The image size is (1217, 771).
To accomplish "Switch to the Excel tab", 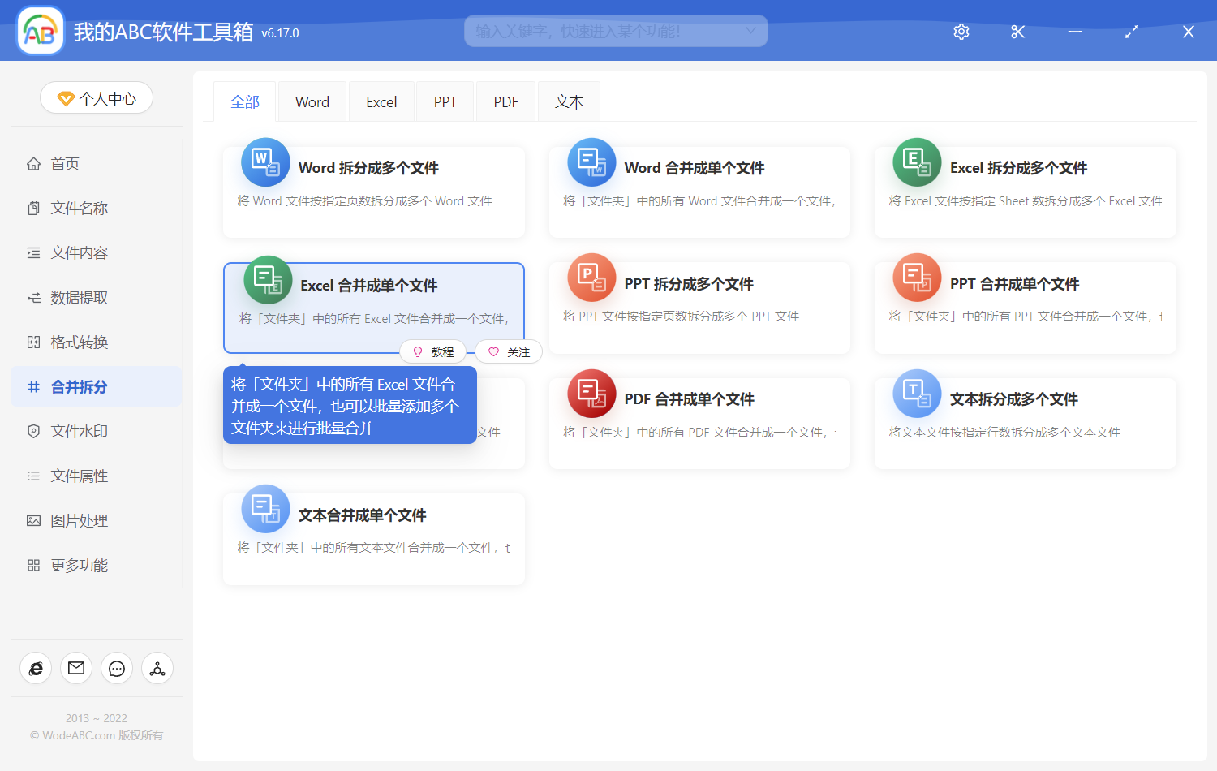I will point(381,102).
